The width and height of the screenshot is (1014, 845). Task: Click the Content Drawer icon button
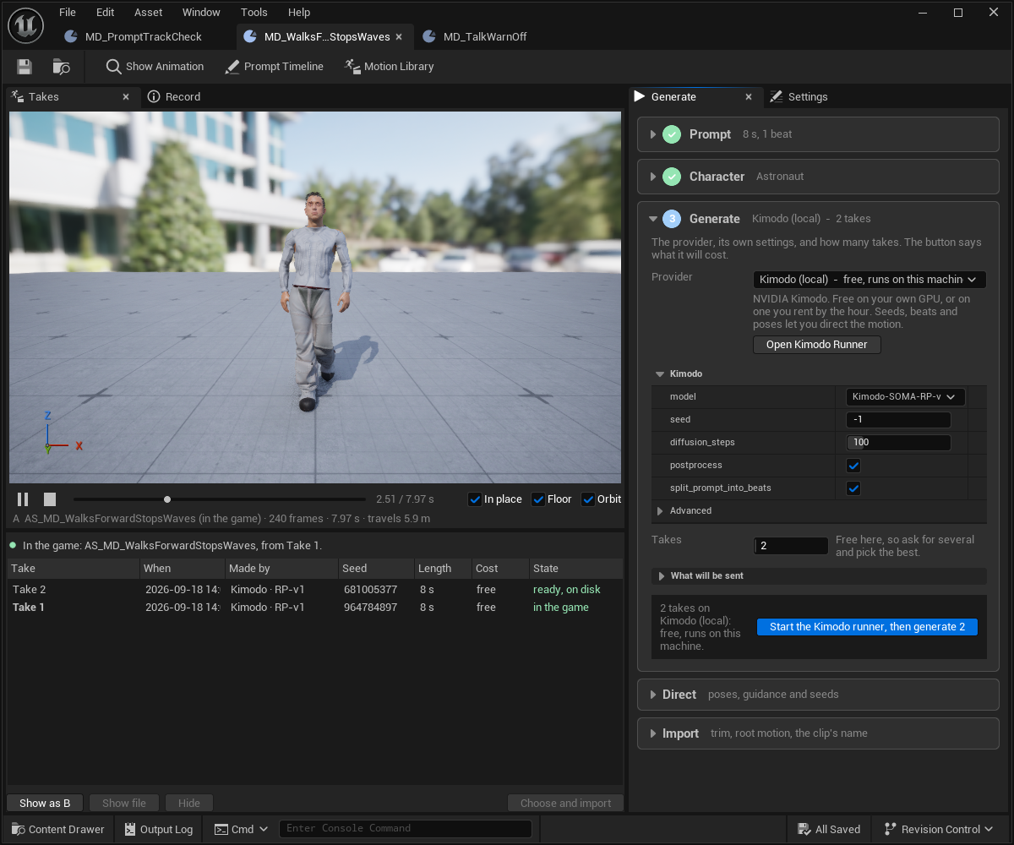click(58, 829)
